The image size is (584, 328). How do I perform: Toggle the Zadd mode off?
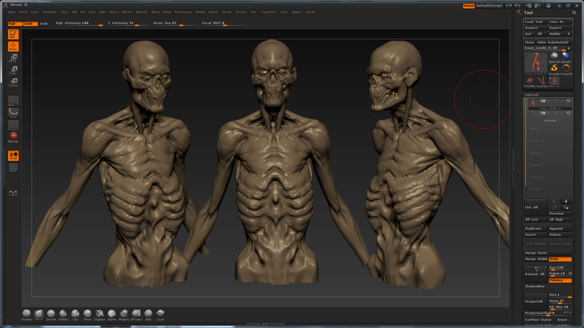[30, 24]
